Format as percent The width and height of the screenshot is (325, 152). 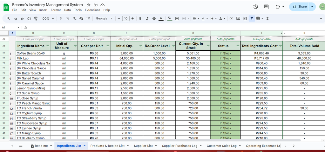(68, 19)
